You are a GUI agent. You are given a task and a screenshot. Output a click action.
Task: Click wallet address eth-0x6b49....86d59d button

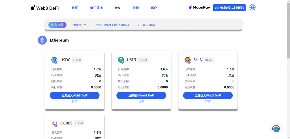pos(229,8)
